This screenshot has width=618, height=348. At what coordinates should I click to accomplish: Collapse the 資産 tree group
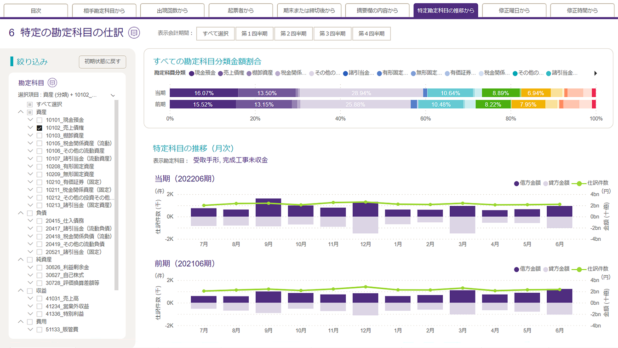[21, 112]
